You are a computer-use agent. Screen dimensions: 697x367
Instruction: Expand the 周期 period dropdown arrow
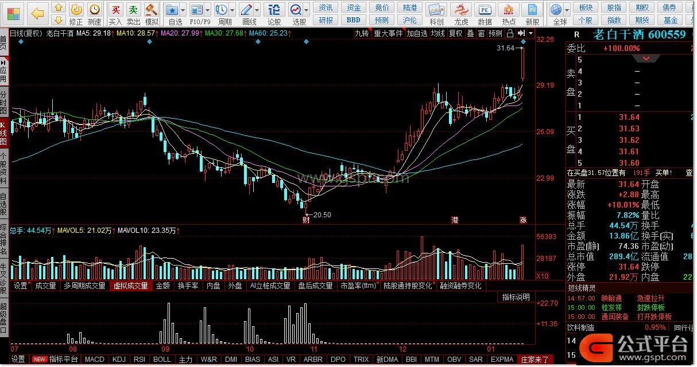[233, 10]
